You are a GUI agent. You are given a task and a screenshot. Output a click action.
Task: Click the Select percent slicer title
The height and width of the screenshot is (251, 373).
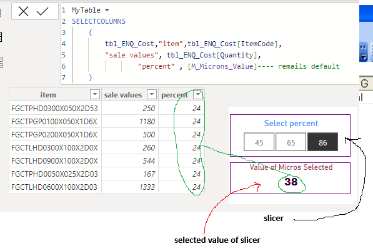click(291, 124)
